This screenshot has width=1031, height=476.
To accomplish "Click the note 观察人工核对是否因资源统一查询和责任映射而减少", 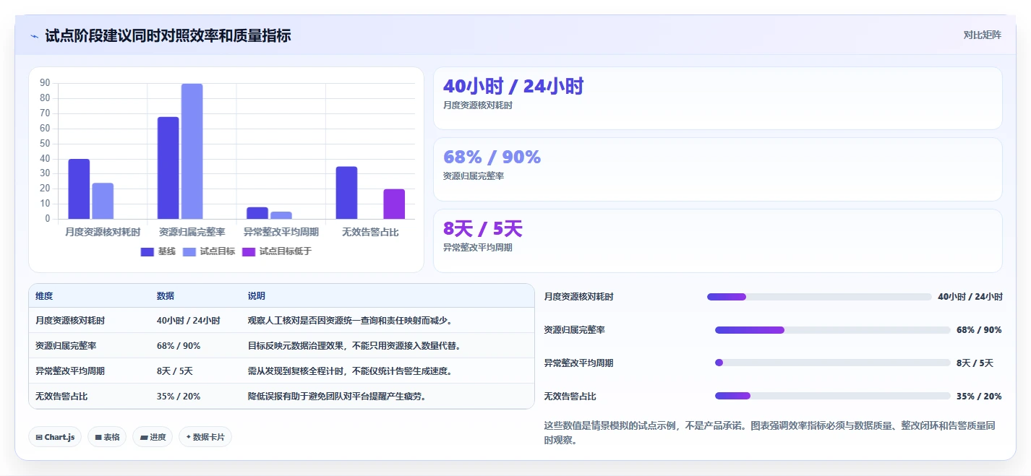I will (x=351, y=320).
